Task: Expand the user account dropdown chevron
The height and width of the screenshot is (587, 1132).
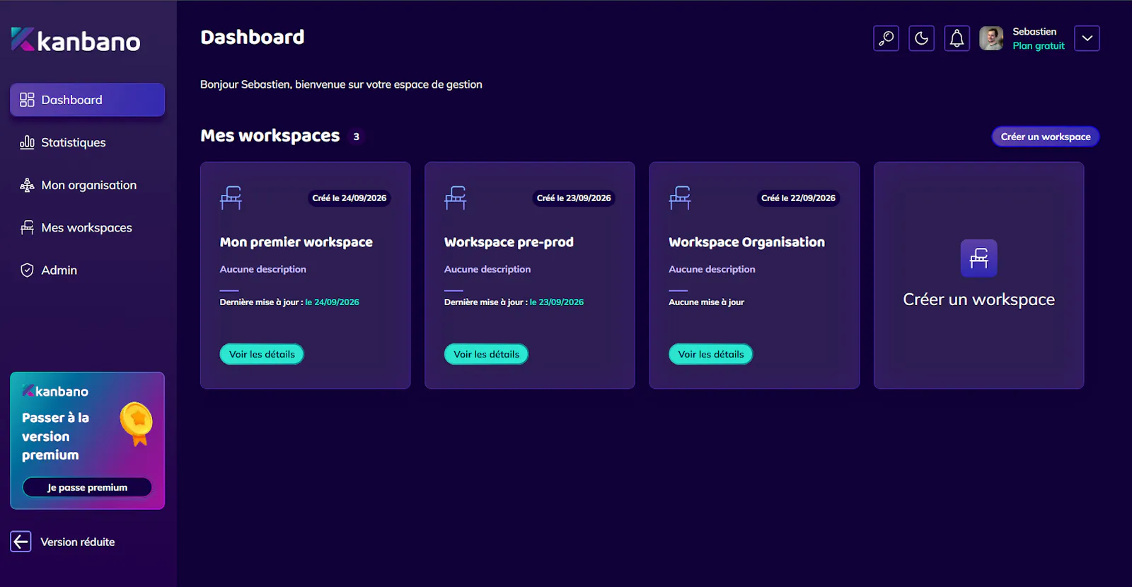Action: (x=1087, y=38)
